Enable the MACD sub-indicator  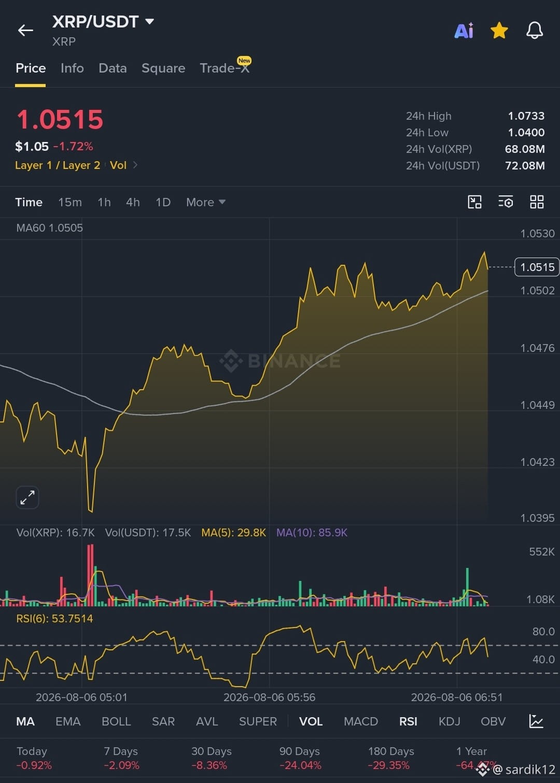(361, 721)
